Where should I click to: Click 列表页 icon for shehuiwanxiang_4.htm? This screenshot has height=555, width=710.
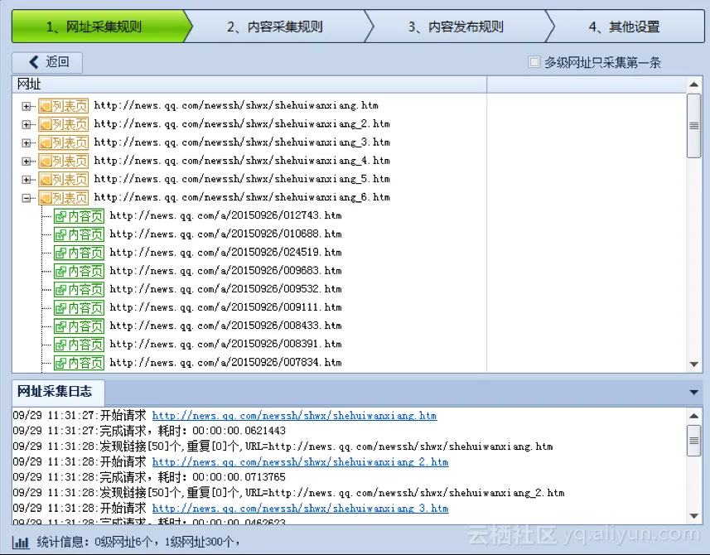64,161
